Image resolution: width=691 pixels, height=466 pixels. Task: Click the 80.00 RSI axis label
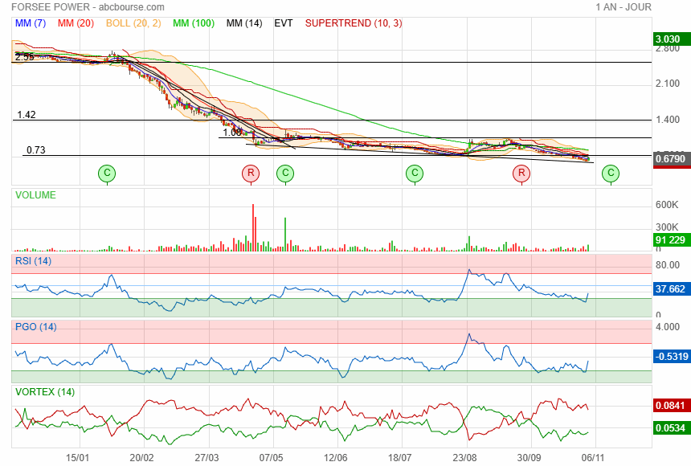click(668, 265)
